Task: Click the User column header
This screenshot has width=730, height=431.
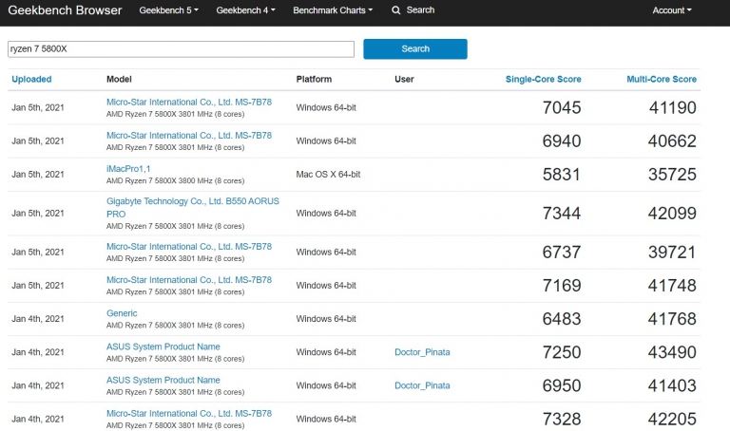Action: click(404, 79)
